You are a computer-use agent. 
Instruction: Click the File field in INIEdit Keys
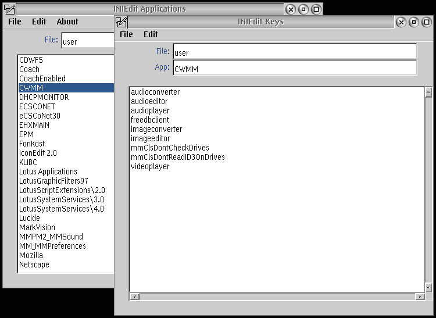pyautogui.click(x=295, y=51)
